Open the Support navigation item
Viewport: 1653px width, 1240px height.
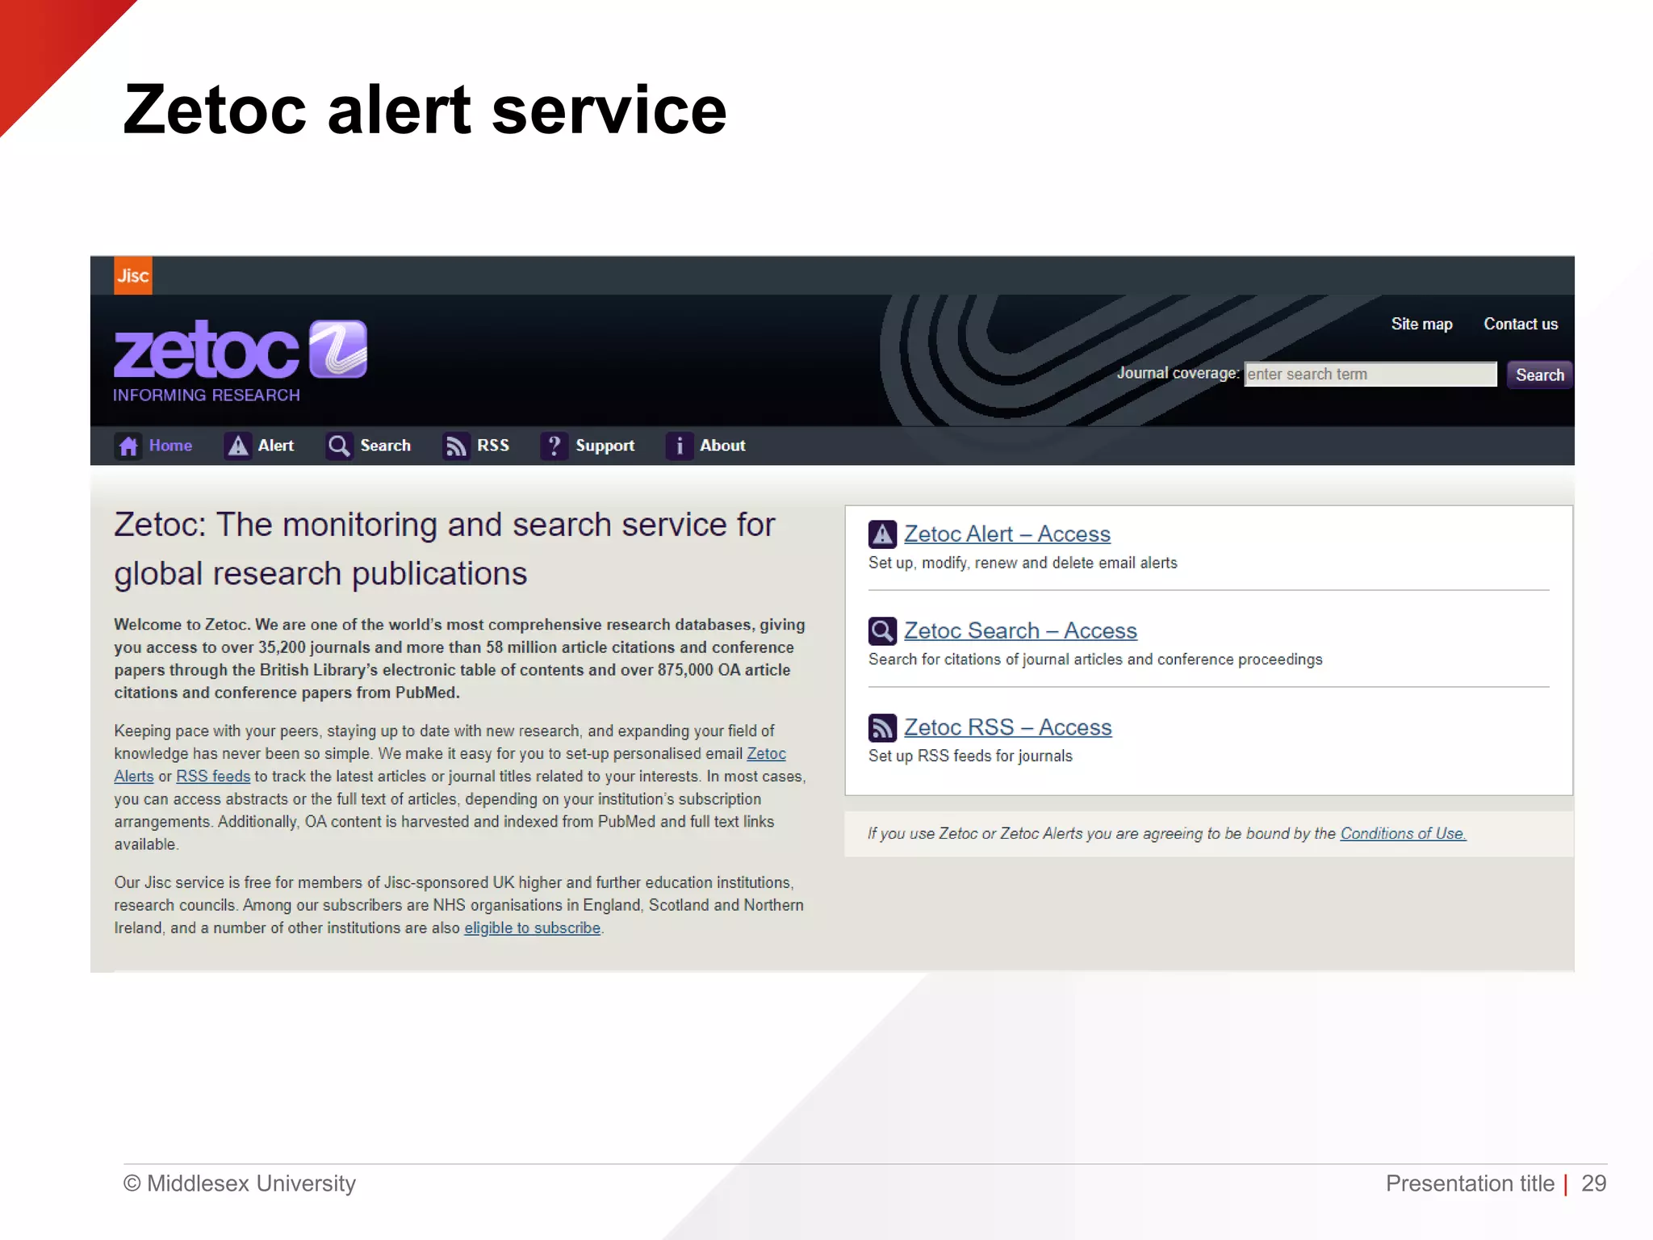coord(605,446)
